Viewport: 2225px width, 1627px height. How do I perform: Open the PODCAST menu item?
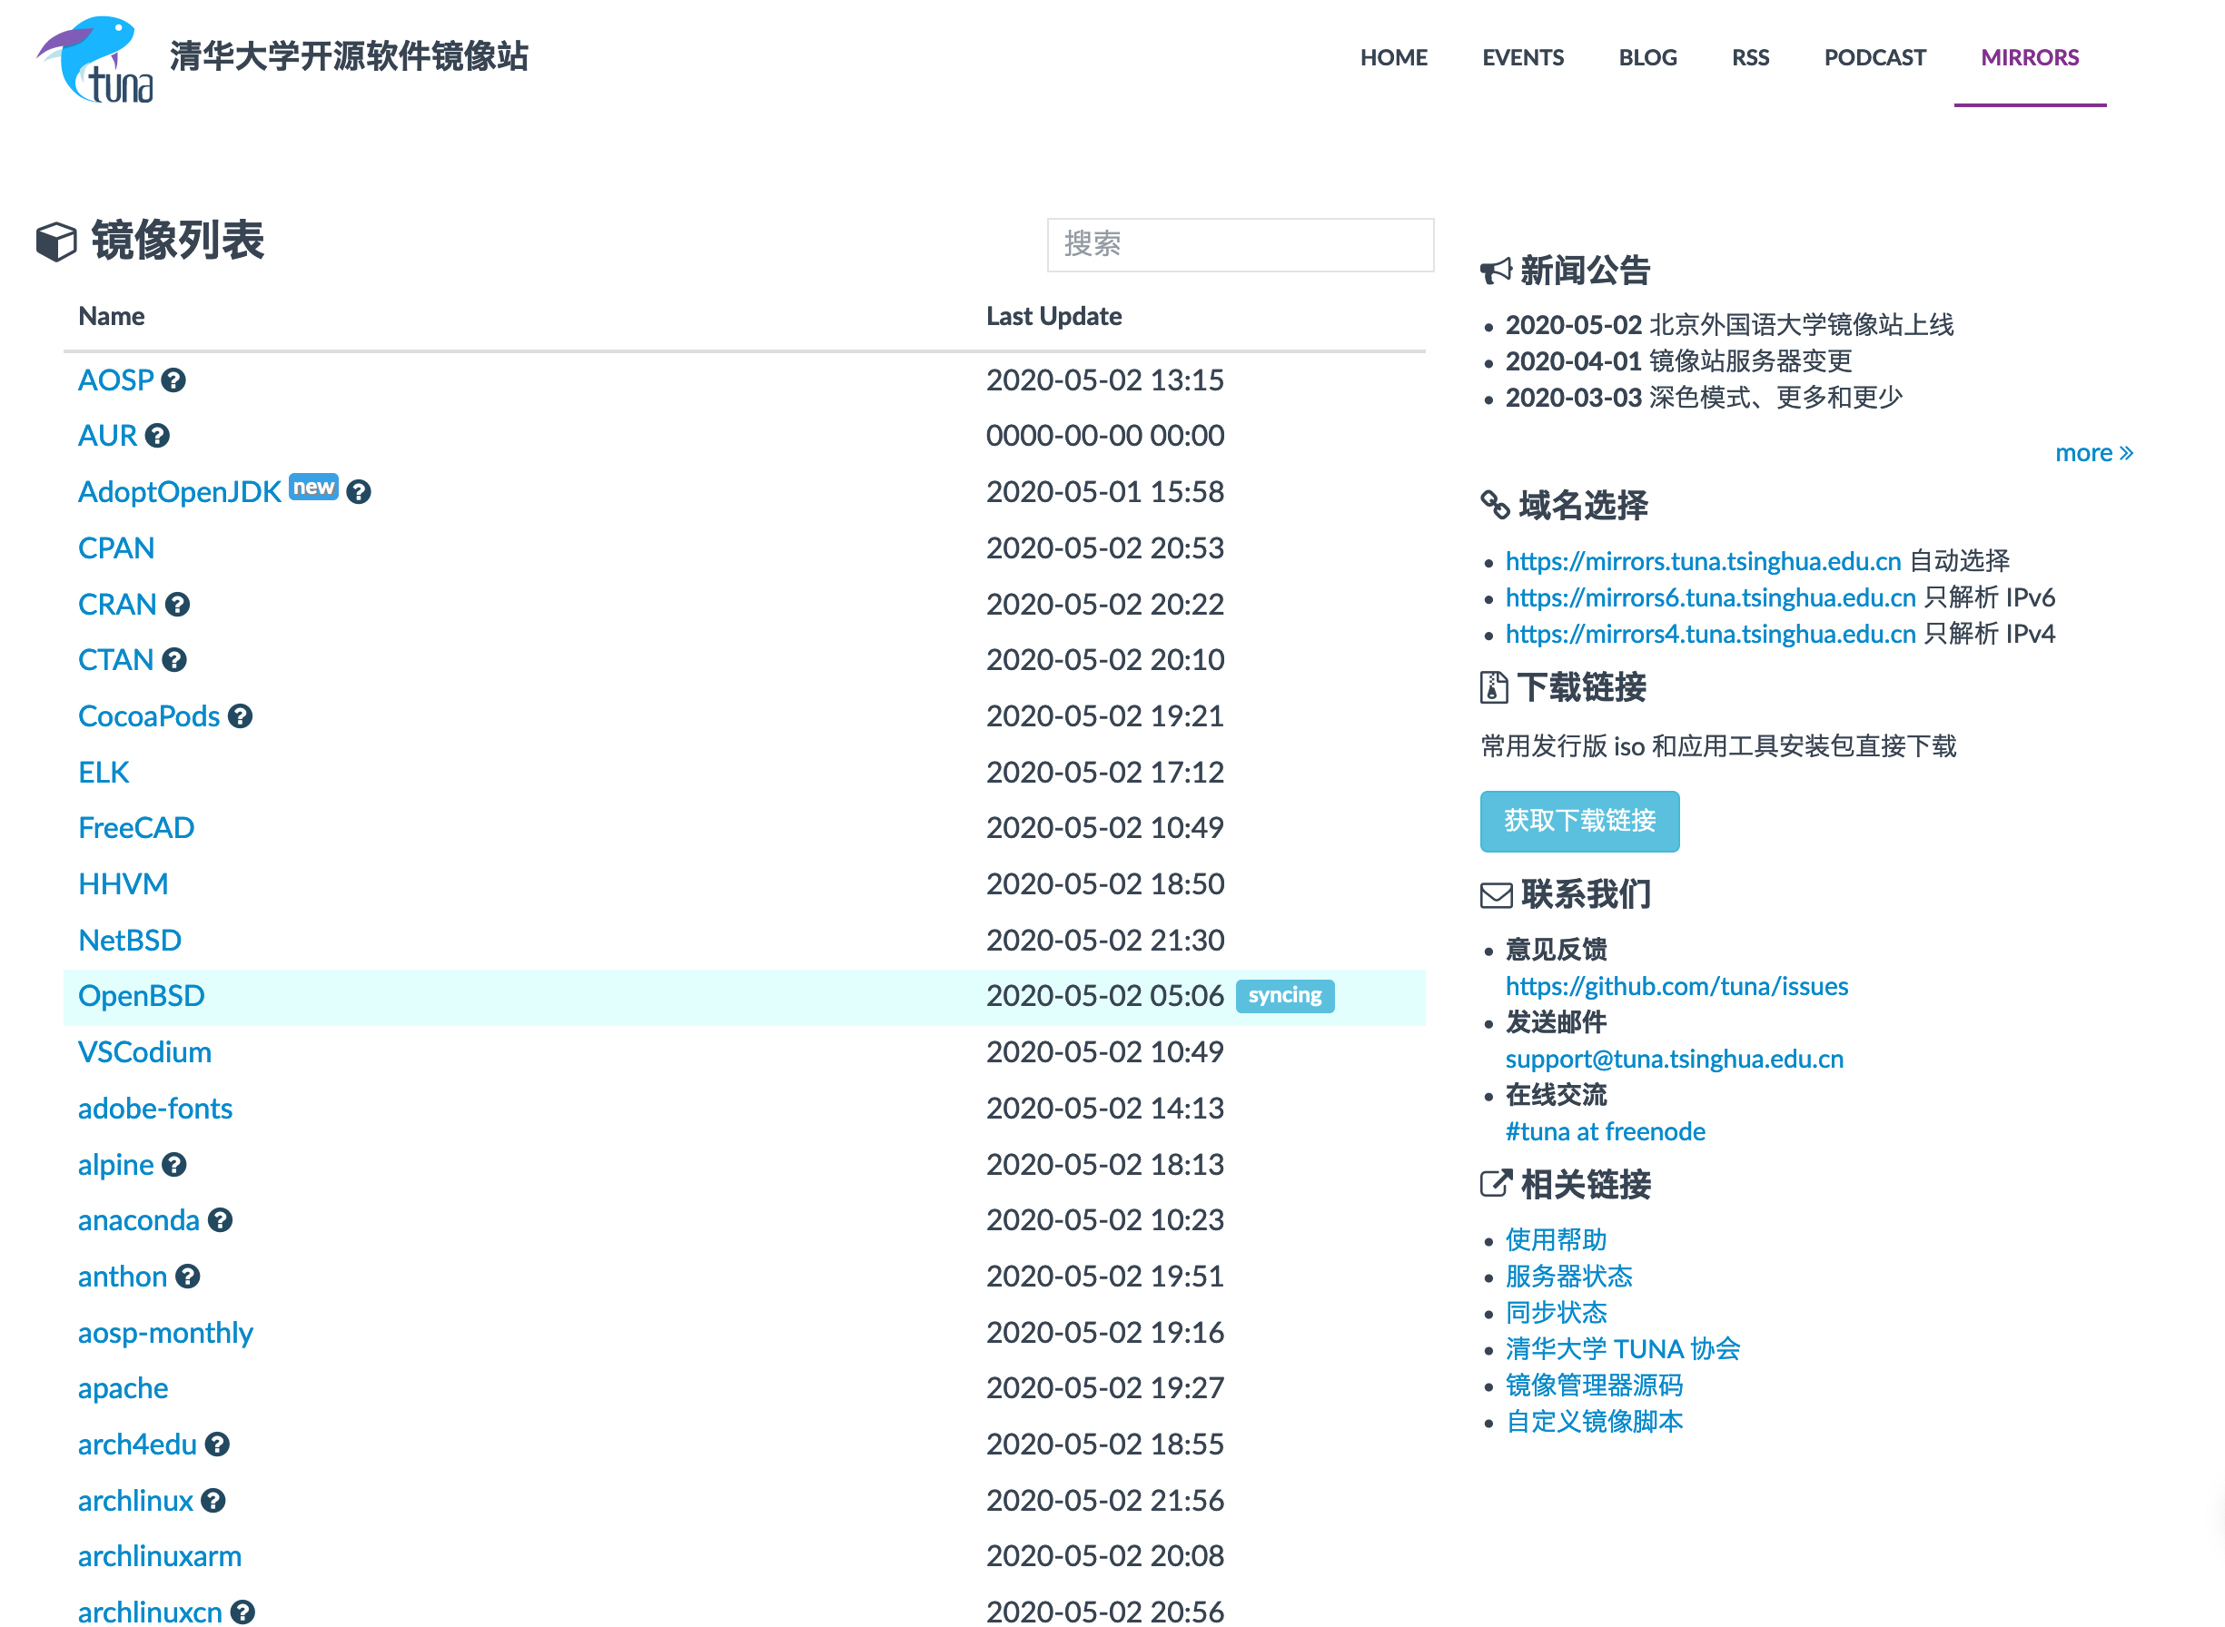(x=1874, y=57)
